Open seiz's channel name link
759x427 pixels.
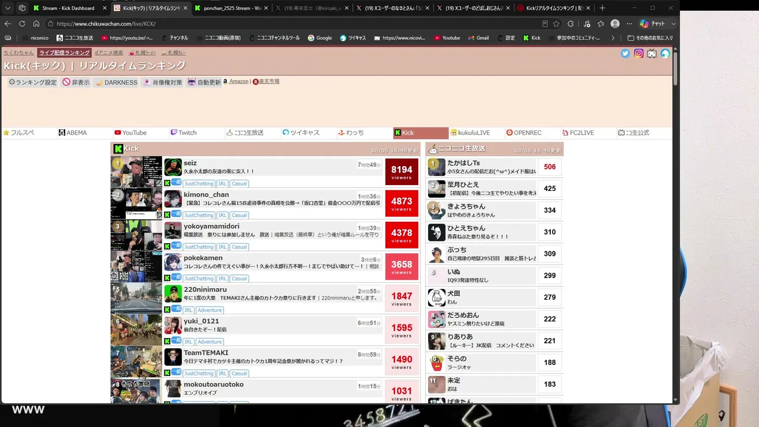[x=190, y=163]
